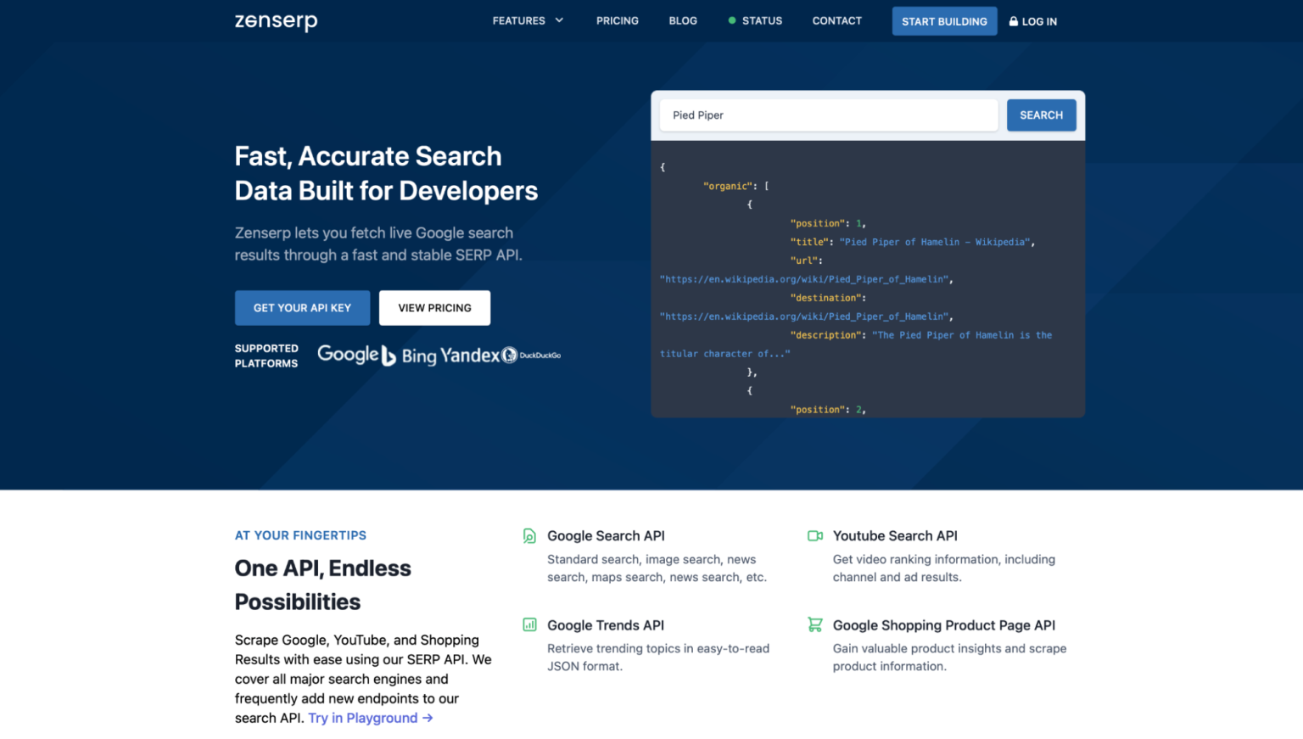Click the Google Trends API chart icon
The height and width of the screenshot is (739, 1303).
click(529, 625)
